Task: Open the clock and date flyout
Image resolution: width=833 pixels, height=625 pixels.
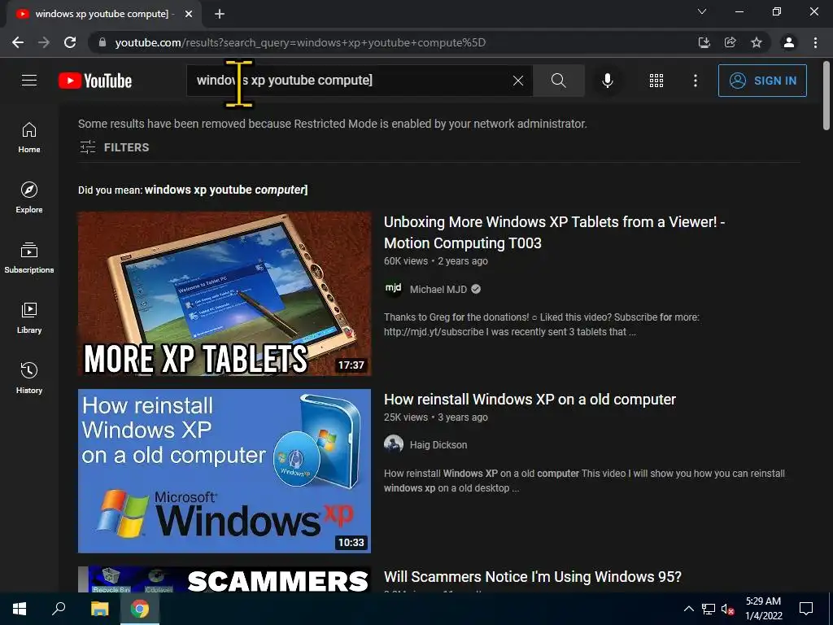Action: pos(763,609)
